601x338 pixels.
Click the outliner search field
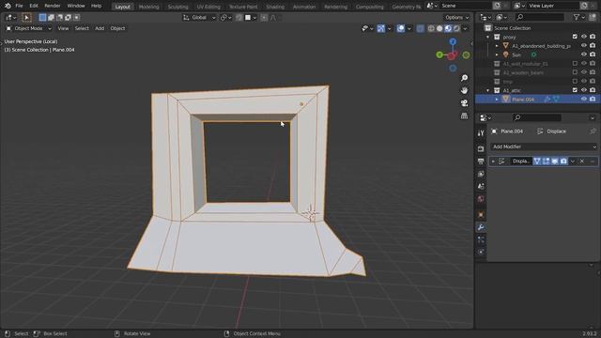click(x=540, y=17)
